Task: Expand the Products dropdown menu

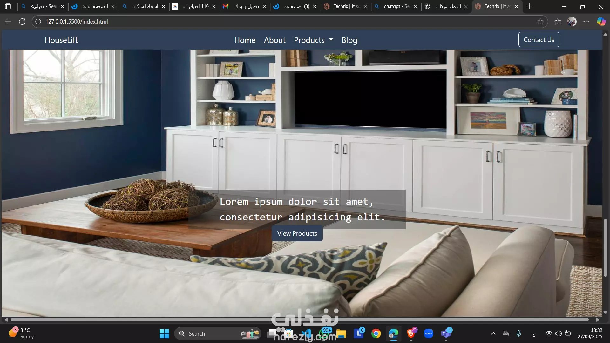Action: pyautogui.click(x=313, y=40)
